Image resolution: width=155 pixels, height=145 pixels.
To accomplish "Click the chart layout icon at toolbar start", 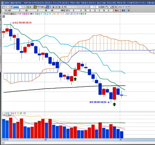I will point(3,7).
